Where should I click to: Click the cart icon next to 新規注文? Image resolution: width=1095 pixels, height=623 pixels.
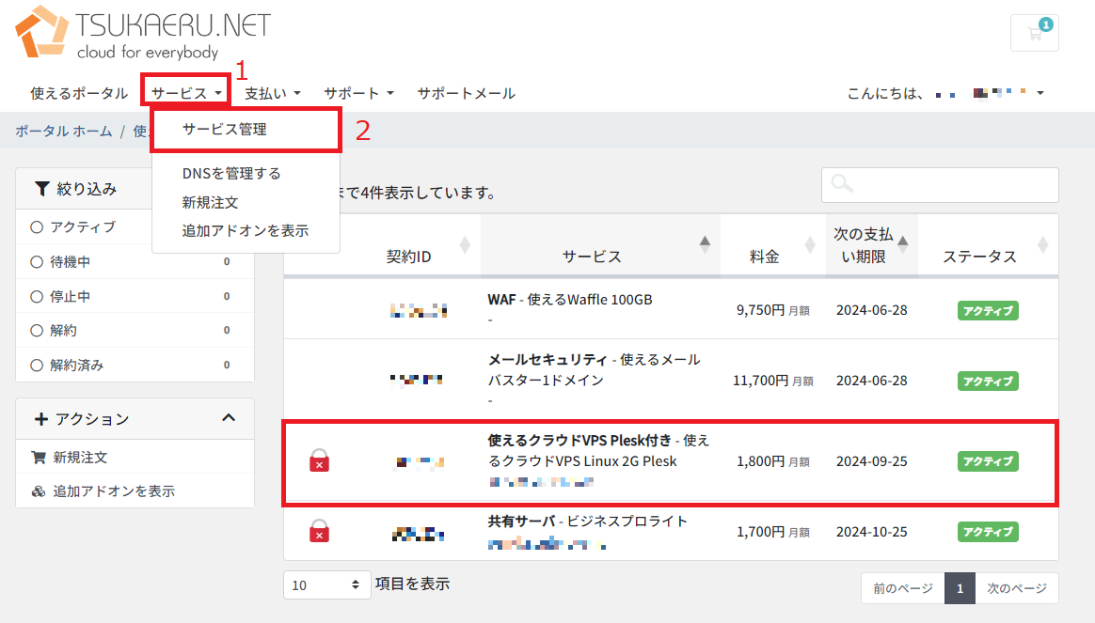(x=39, y=458)
